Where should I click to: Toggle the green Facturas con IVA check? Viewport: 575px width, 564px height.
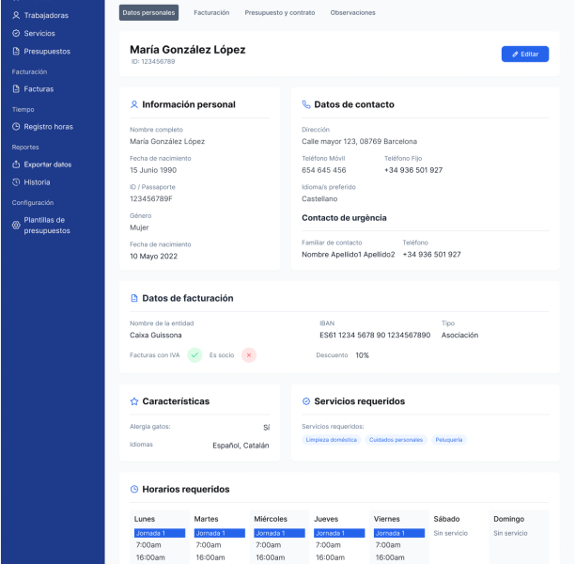pos(194,355)
